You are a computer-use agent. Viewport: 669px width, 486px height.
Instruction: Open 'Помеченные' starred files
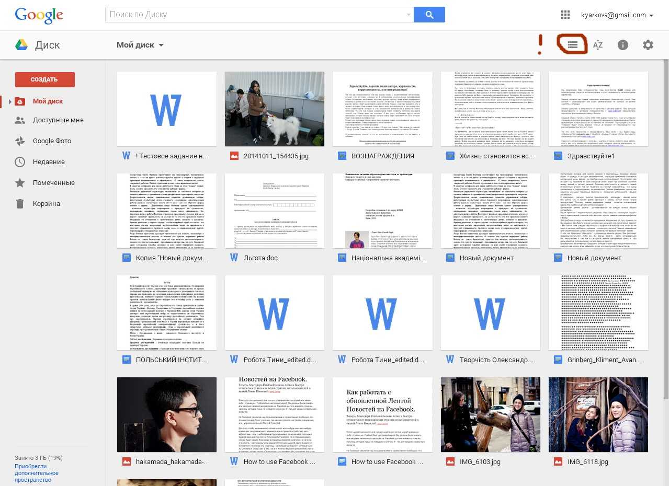coord(53,183)
